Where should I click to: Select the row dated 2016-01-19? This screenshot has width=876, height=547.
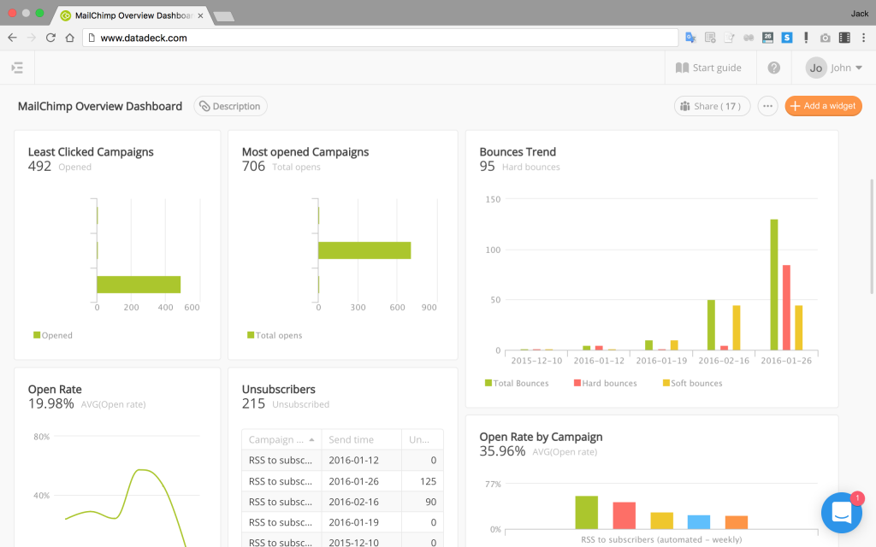click(342, 522)
